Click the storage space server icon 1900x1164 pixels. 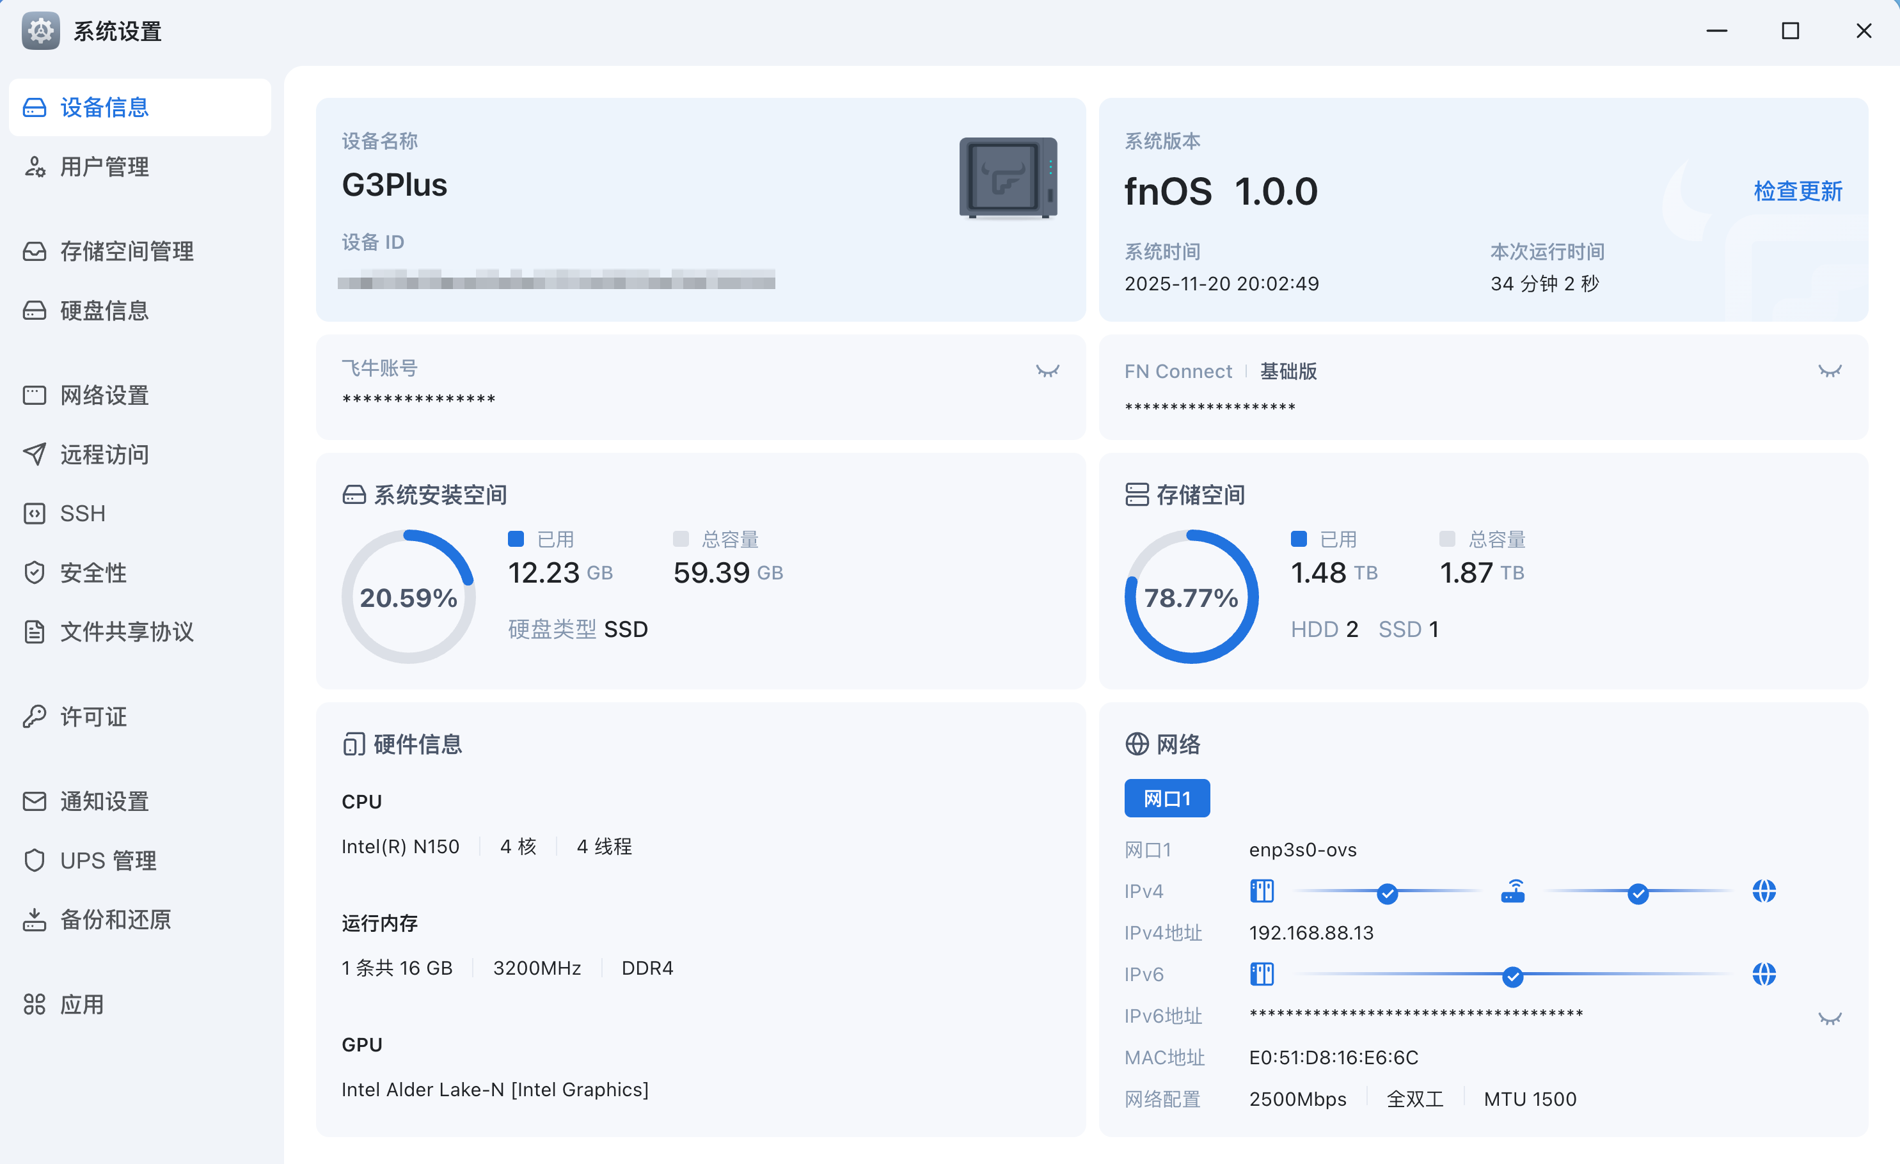point(1137,495)
